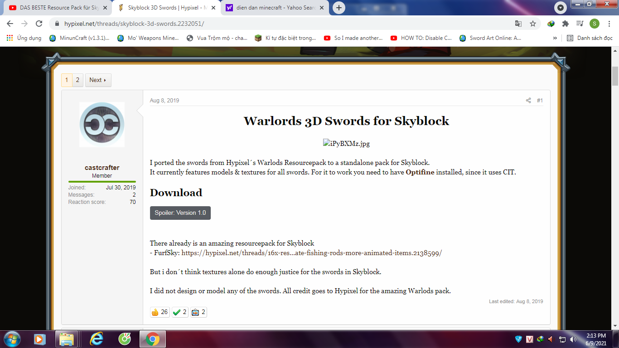Click the third reaction icon with 2

pyautogui.click(x=198, y=312)
